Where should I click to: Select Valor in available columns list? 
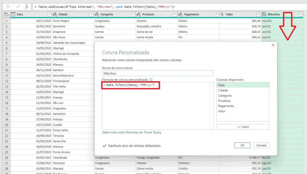pos(243,111)
